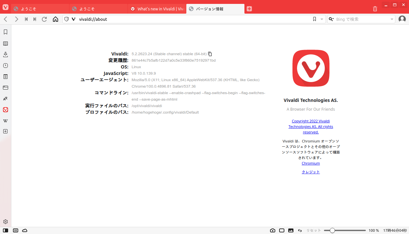Click the Bing で検索 search field
The image size is (409, 234).
[x=362, y=19]
